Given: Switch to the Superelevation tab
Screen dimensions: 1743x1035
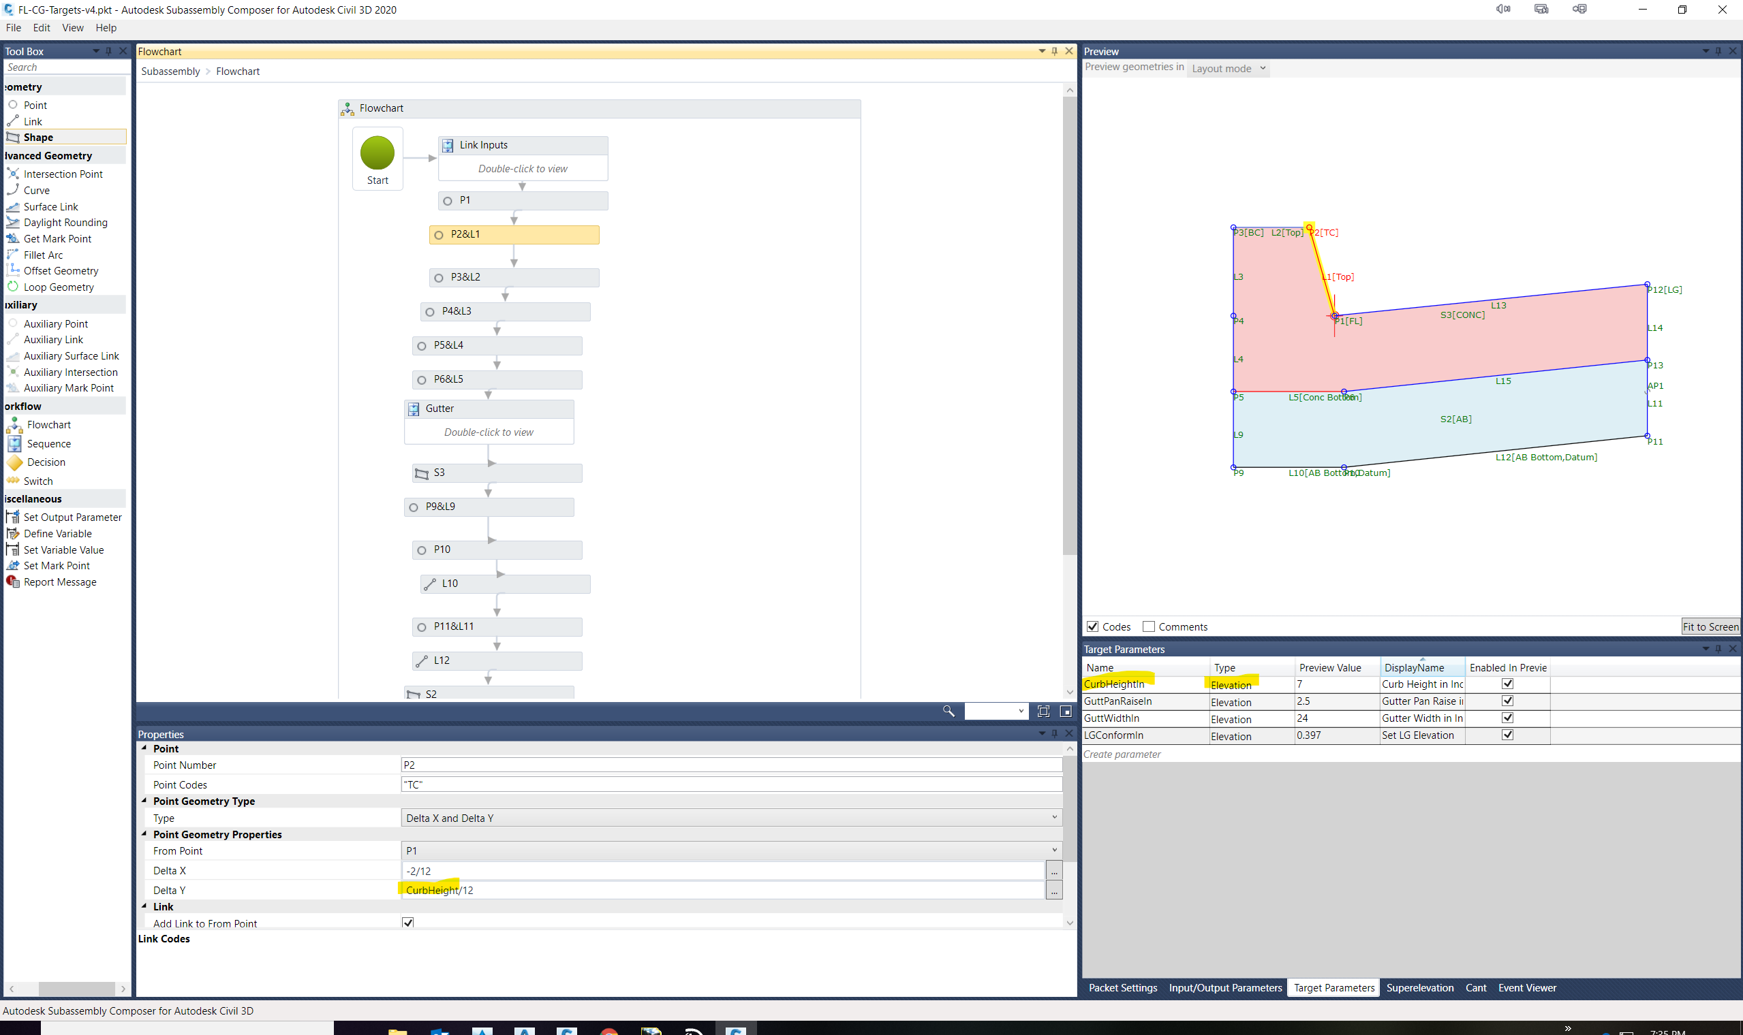Looking at the screenshot, I should [1420, 987].
